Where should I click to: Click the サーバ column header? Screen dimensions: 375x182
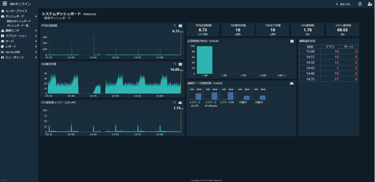348,47
